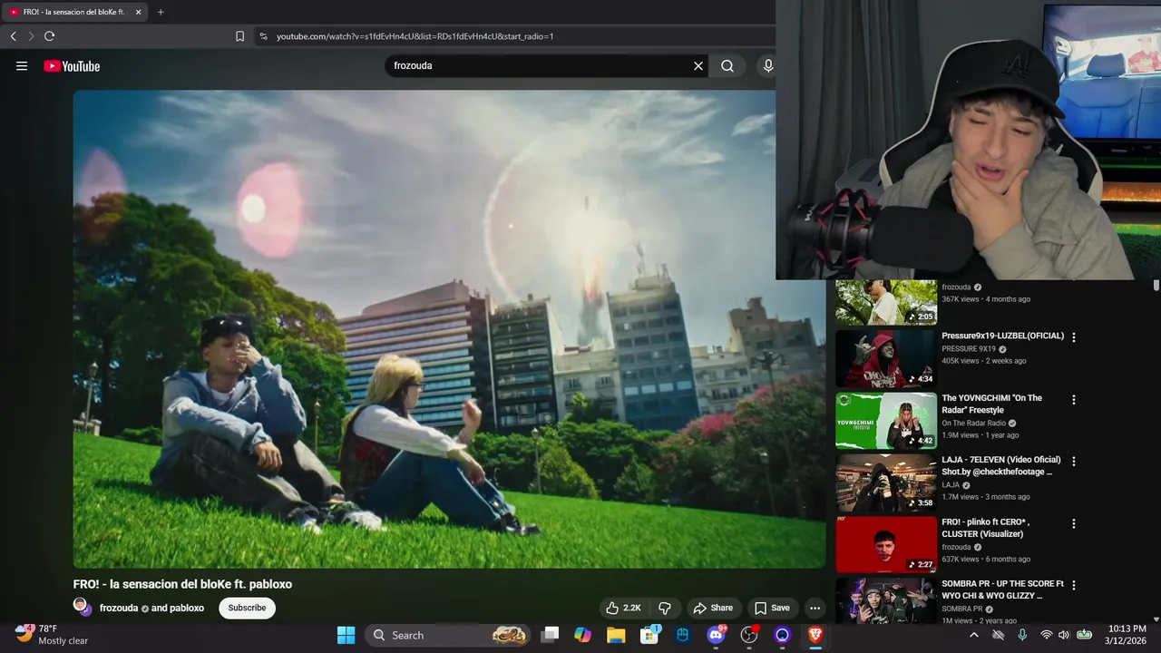Open Discord from the taskbar

(x=716, y=635)
